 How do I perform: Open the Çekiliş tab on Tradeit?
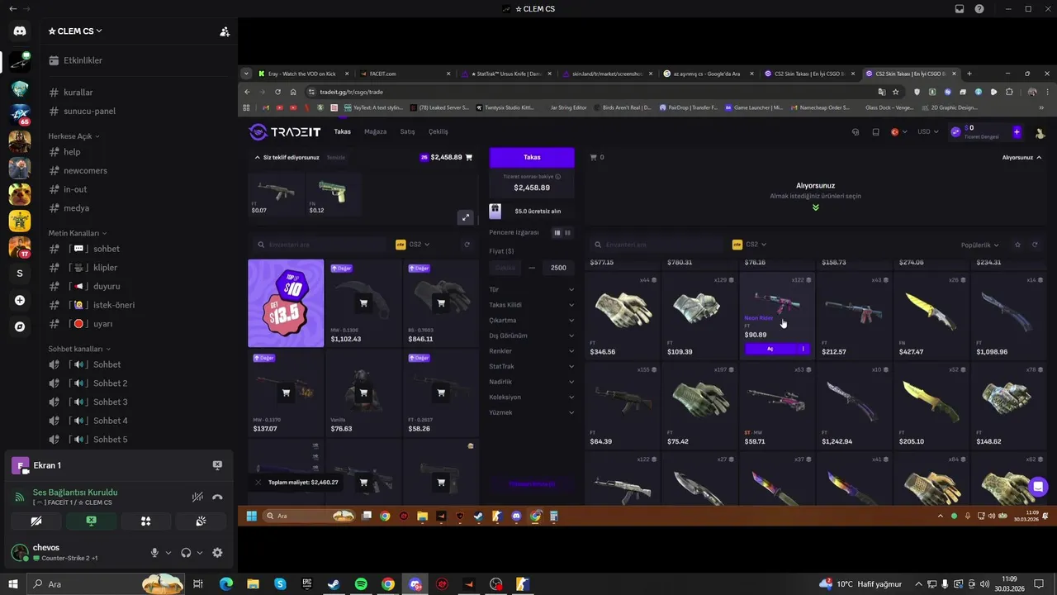click(x=438, y=131)
